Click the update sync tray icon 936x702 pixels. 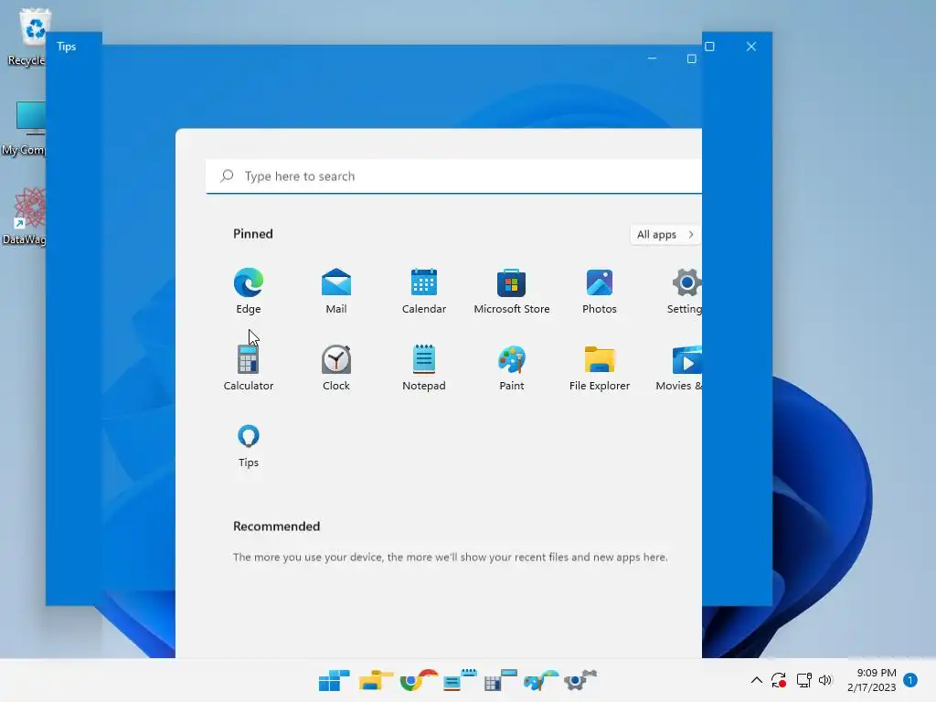[779, 680]
